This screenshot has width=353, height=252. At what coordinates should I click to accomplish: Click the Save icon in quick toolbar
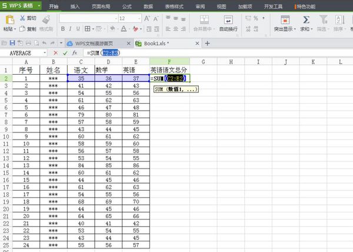[x=12, y=43]
